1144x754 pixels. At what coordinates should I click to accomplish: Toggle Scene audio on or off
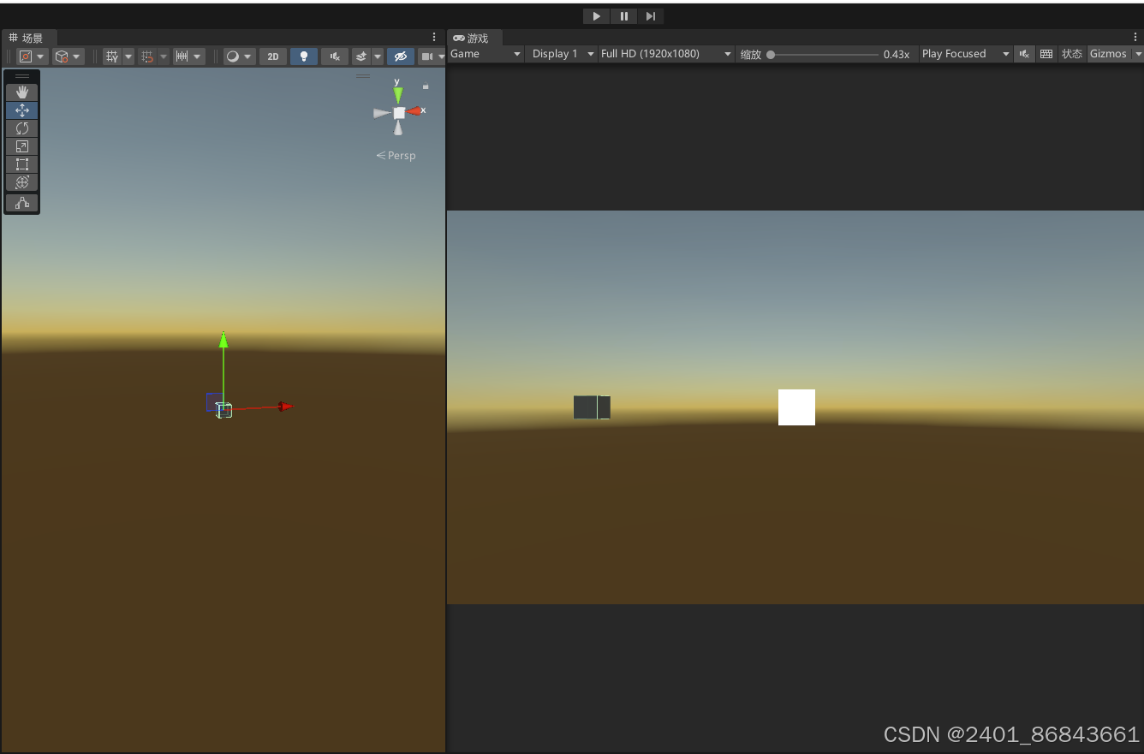click(x=334, y=56)
